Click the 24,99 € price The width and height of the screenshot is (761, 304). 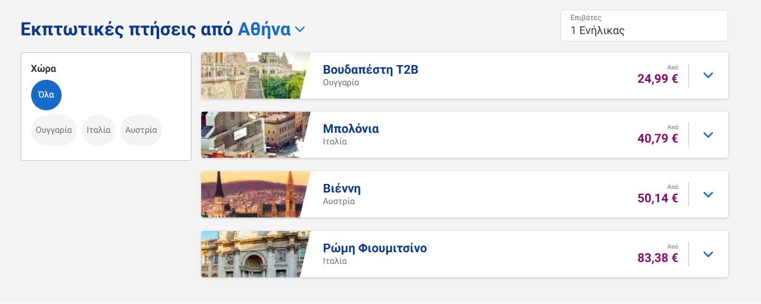pos(657,79)
